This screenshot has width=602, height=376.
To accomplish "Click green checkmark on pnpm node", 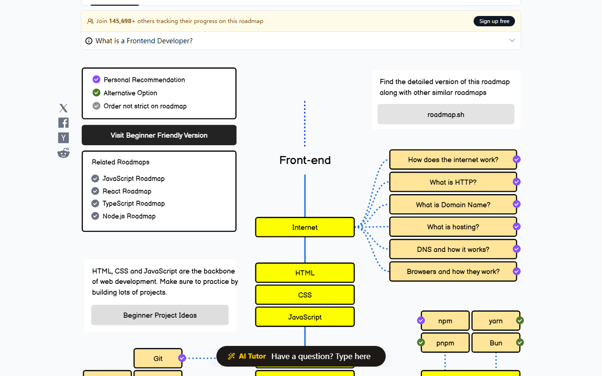I will pos(421,343).
